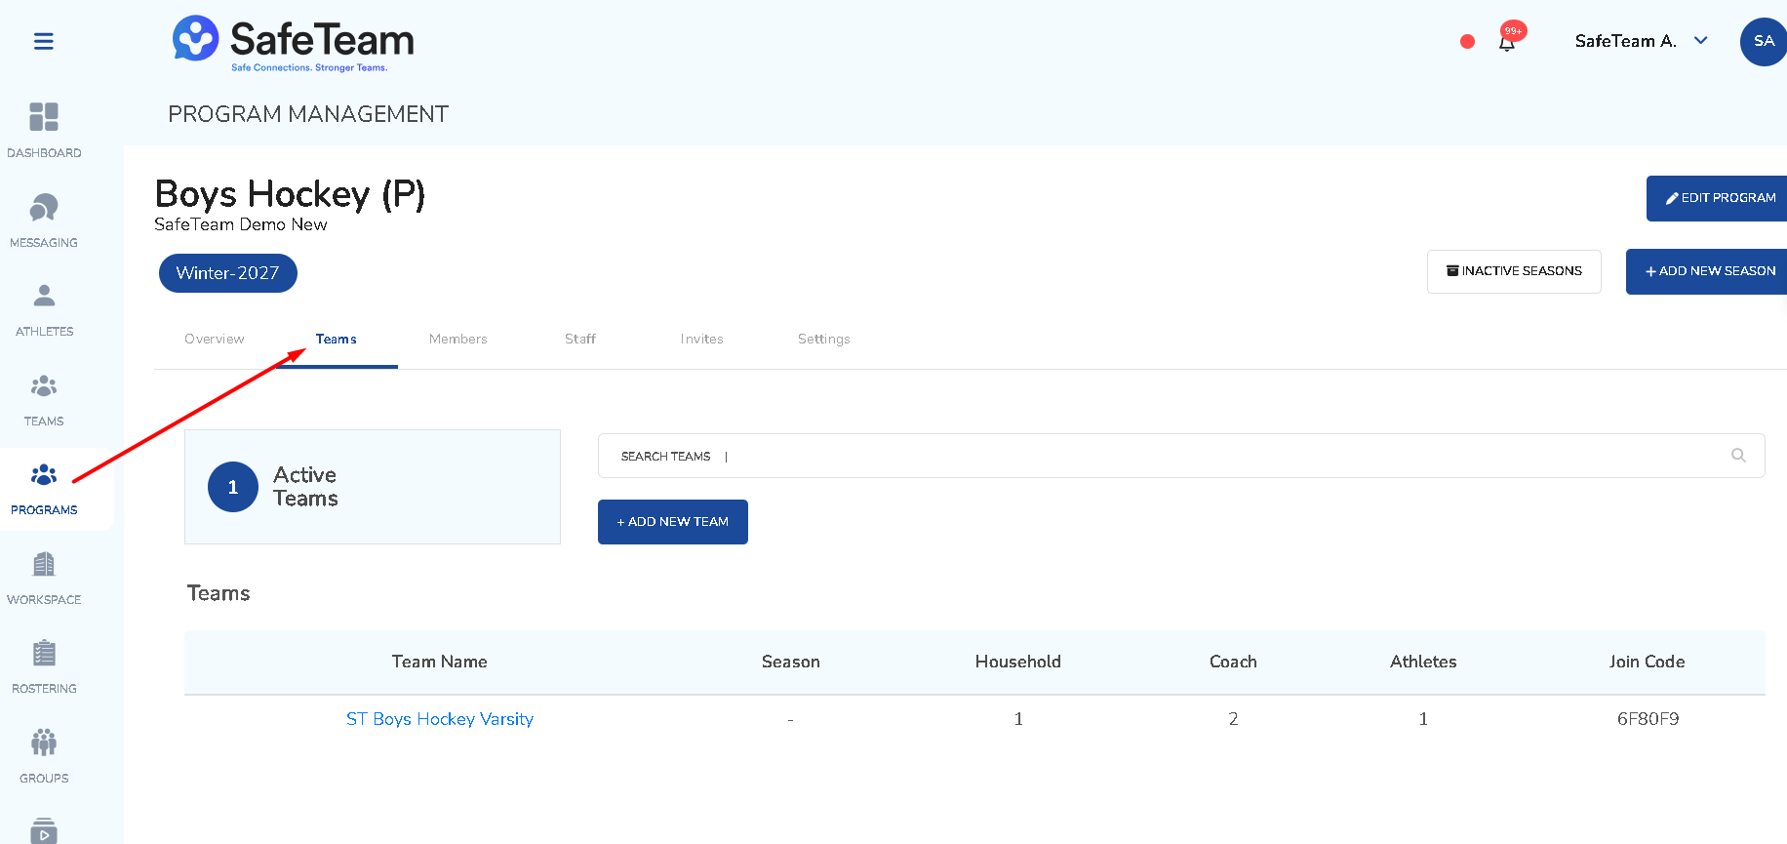The width and height of the screenshot is (1787, 844).
Task: Open ST Boys Hockey Varsity team link
Action: [440, 719]
